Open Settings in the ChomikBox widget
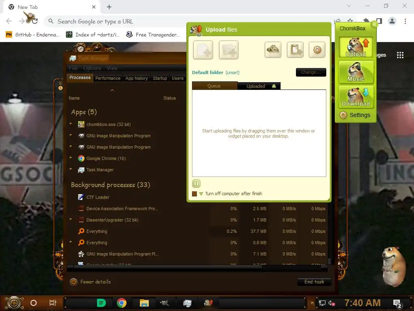The width and height of the screenshot is (414, 311). pyautogui.click(x=356, y=115)
